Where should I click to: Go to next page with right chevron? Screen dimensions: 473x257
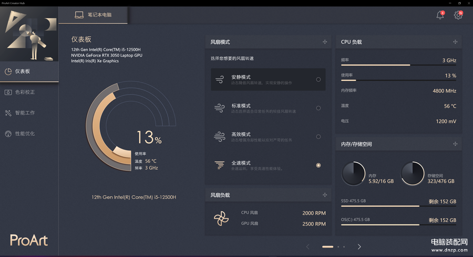(x=359, y=247)
